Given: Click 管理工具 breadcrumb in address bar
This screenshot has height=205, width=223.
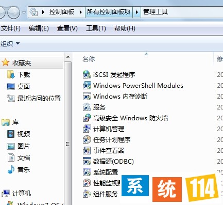Looking at the screenshot, I should pos(156,12).
